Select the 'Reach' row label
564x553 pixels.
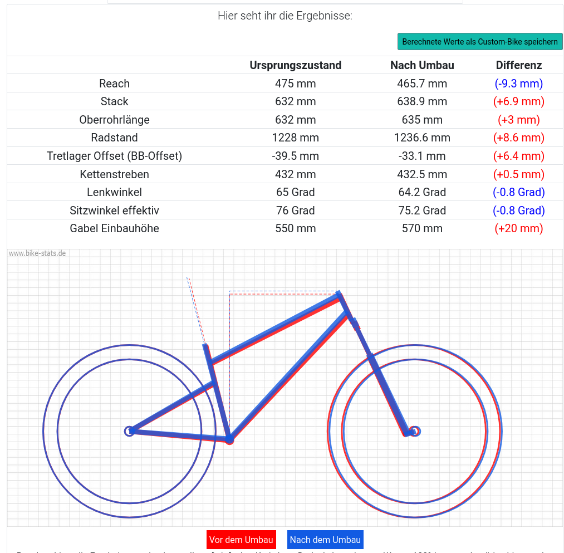pyautogui.click(x=114, y=84)
